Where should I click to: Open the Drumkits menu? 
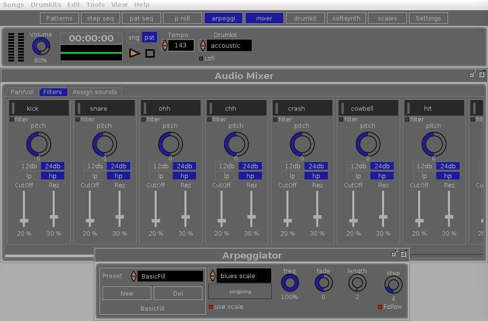coord(46,5)
